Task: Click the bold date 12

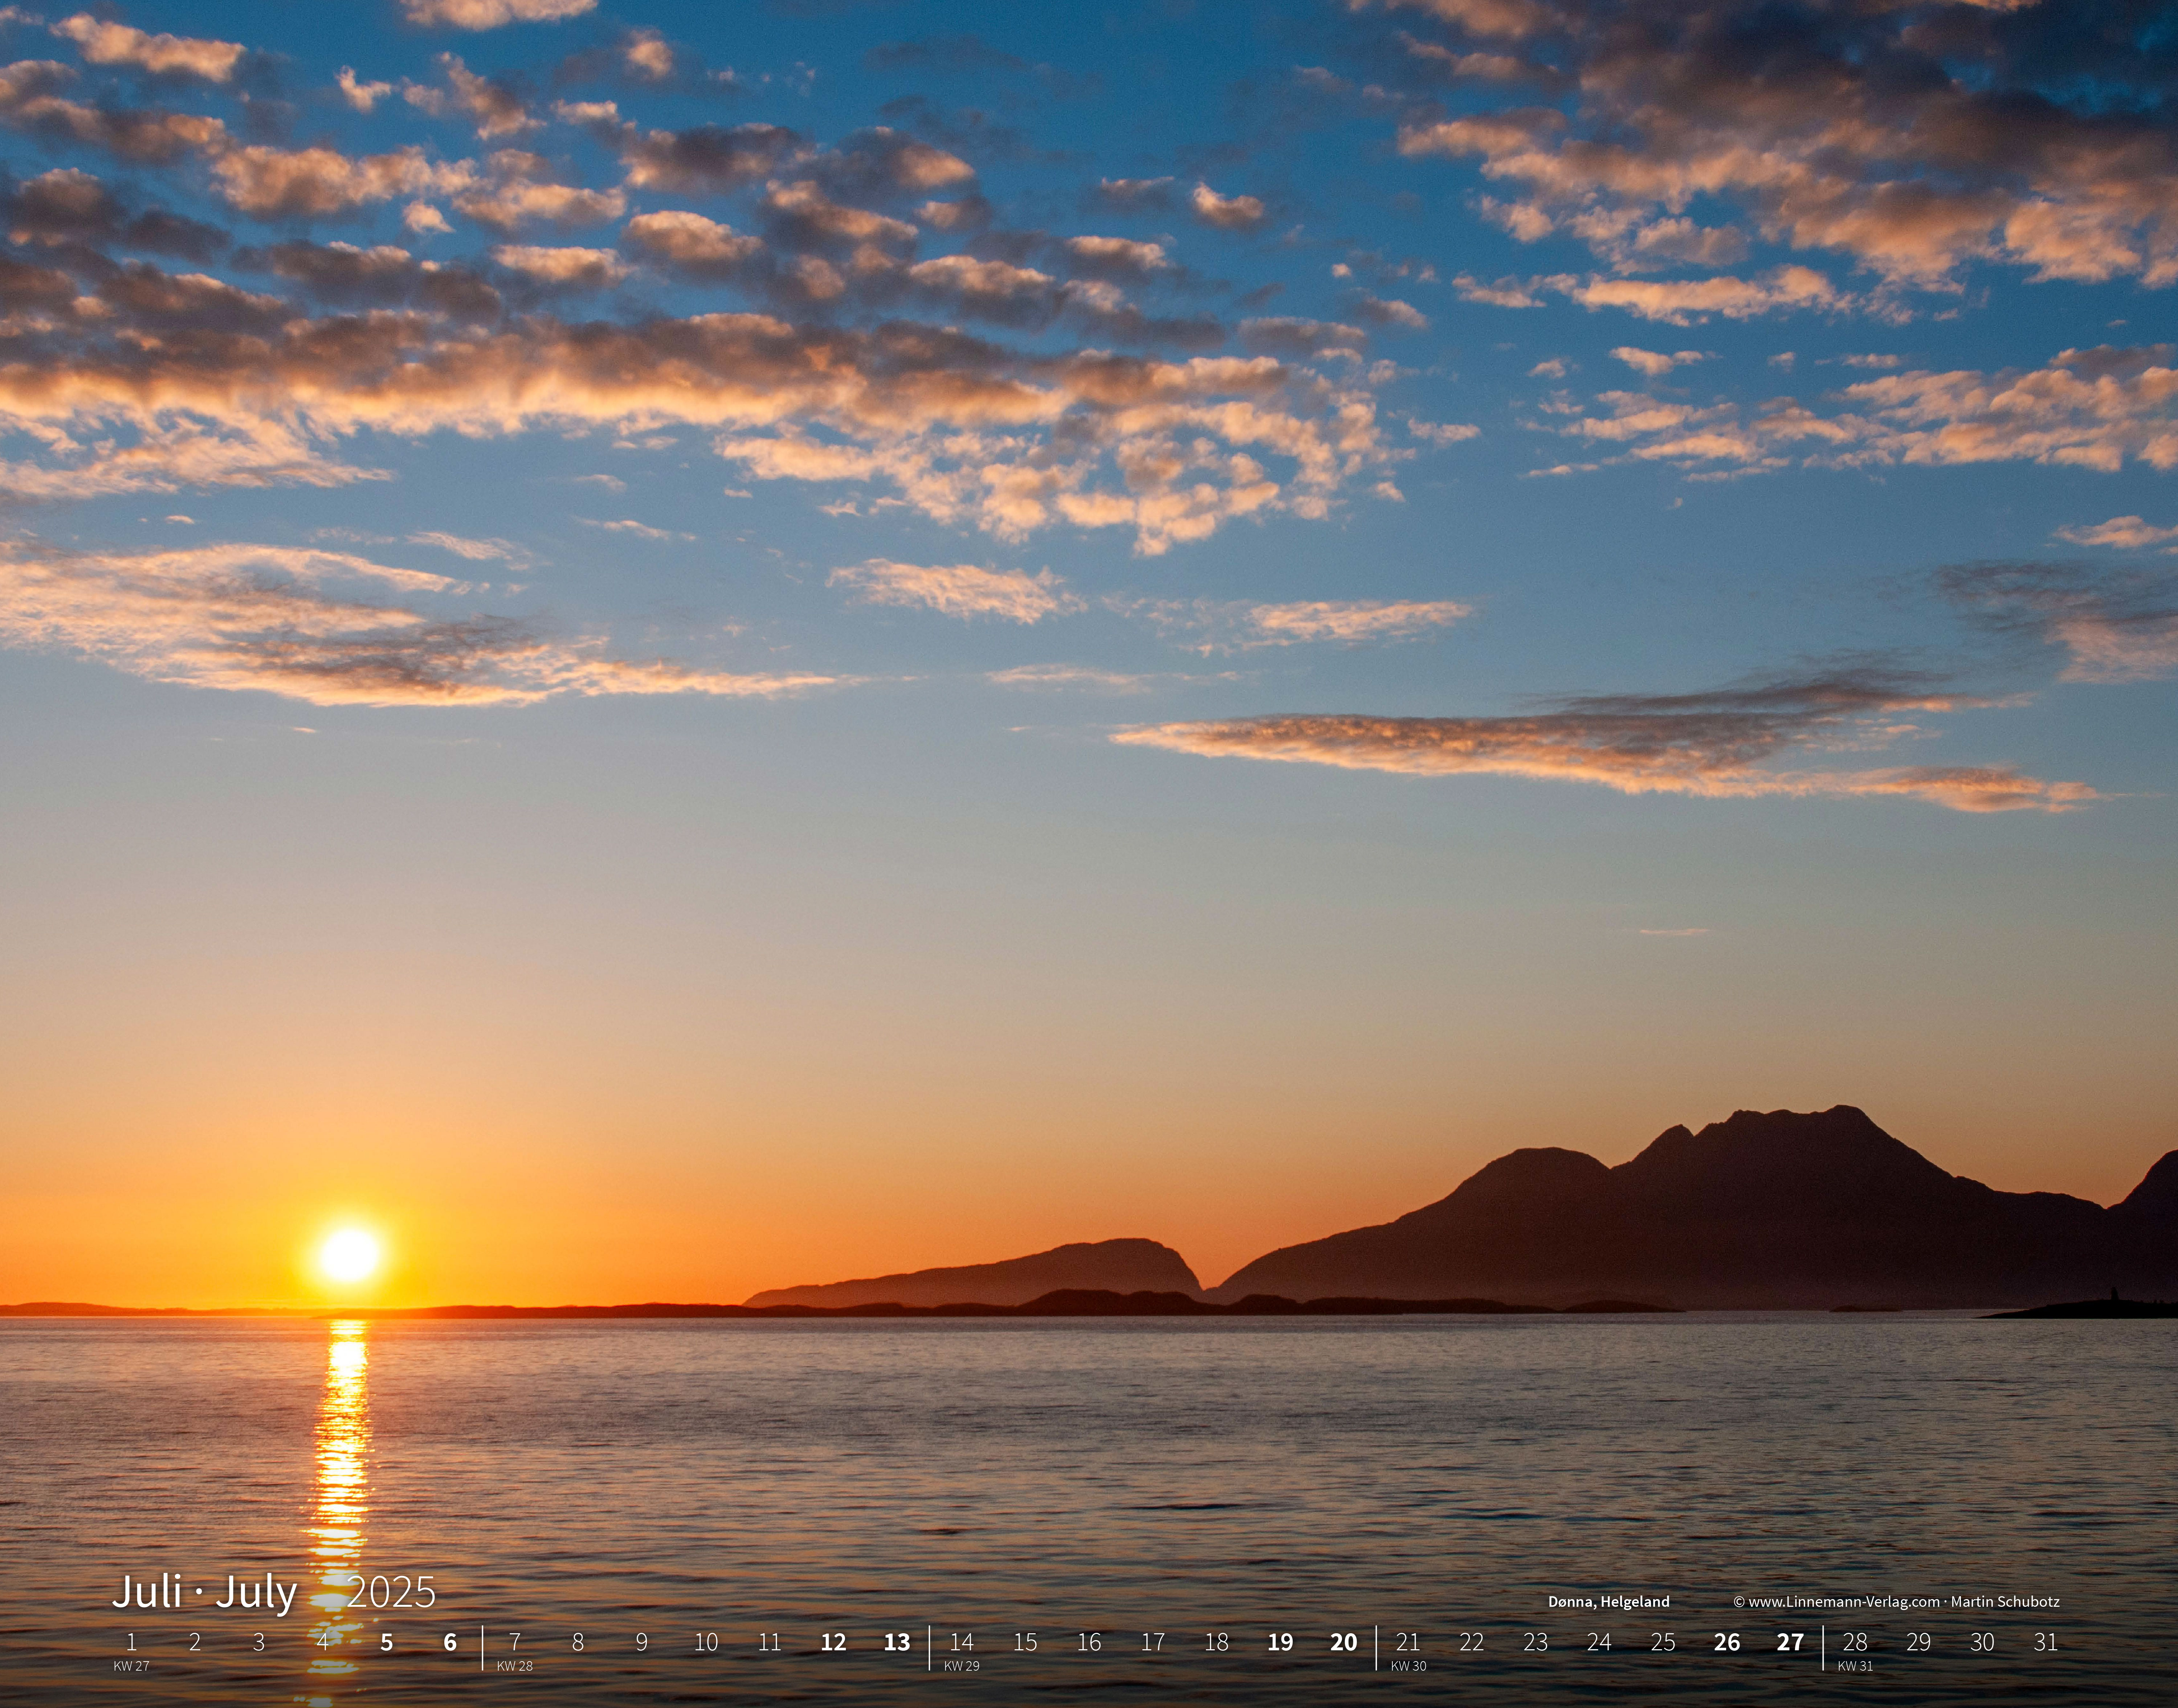Action: (x=833, y=1642)
